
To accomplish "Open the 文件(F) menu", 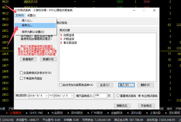I will [20, 15].
